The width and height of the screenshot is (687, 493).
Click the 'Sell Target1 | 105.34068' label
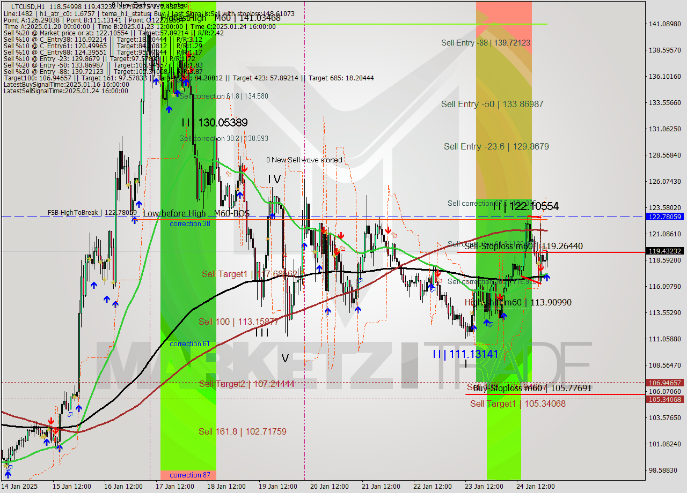[x=518, y=404]
